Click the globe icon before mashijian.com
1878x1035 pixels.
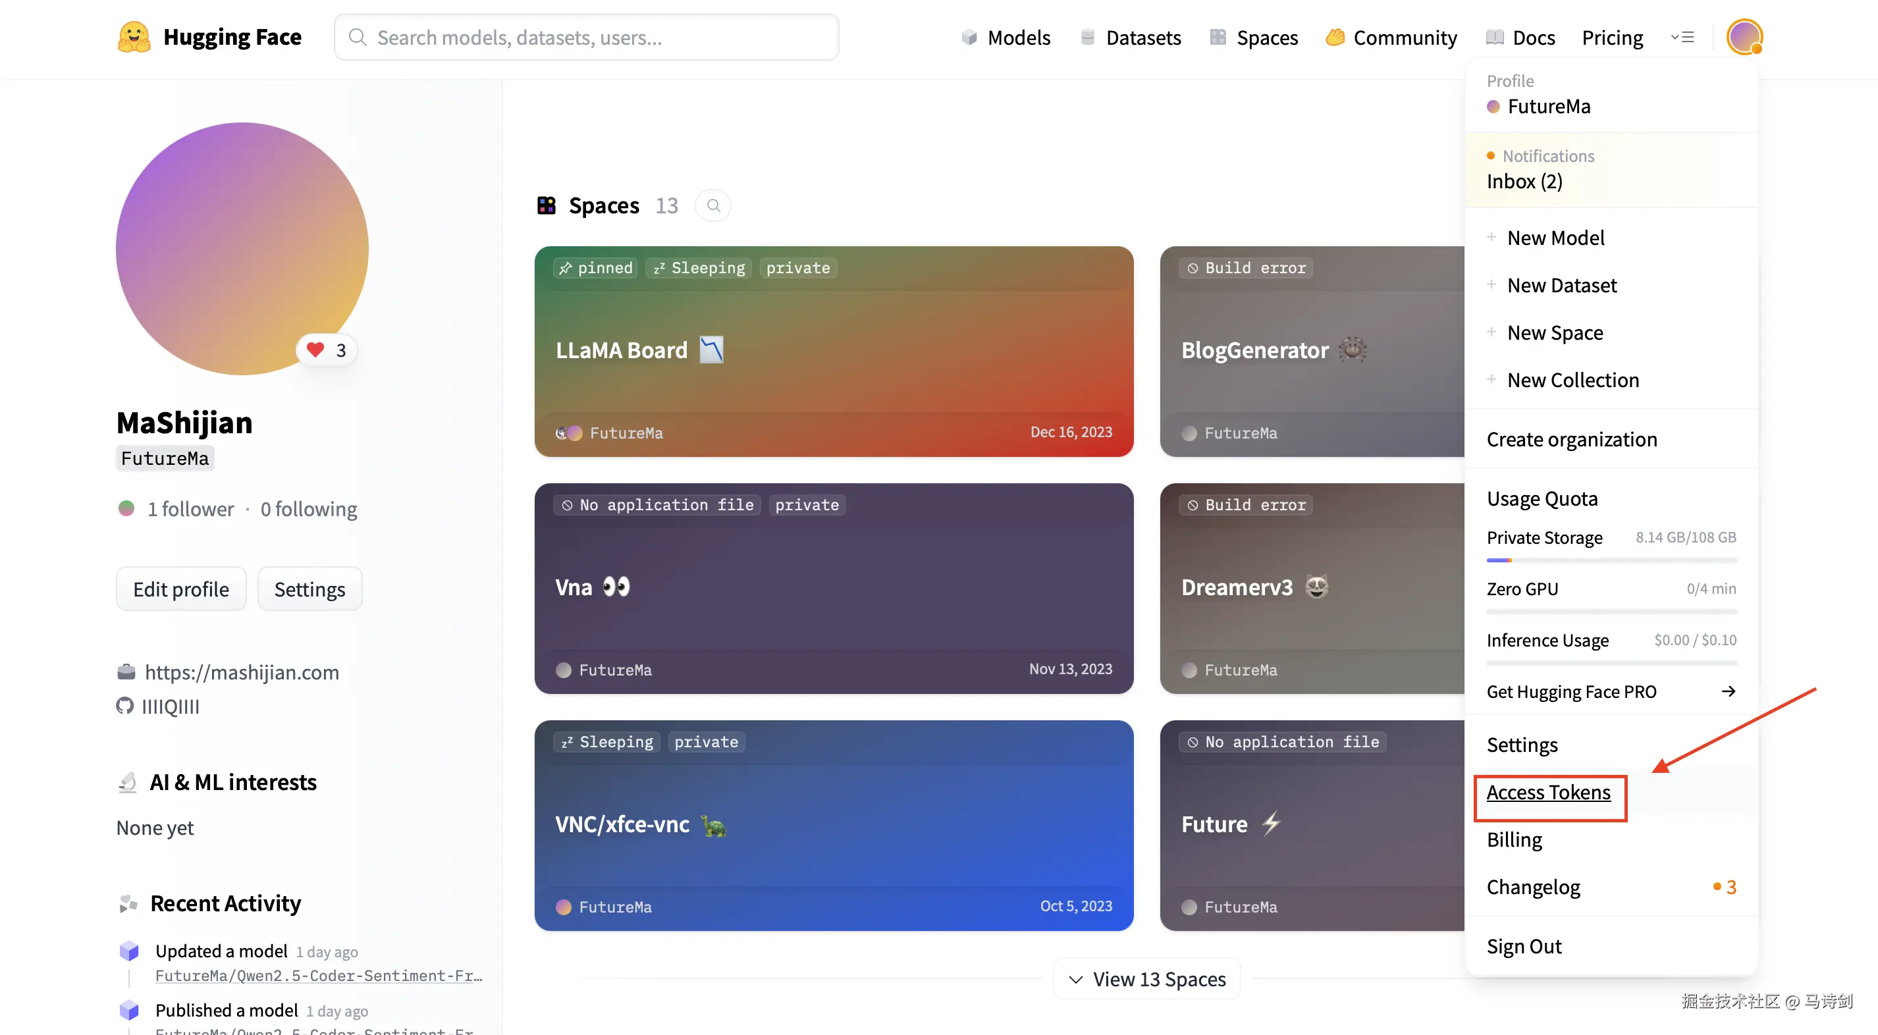(x=126, y=672)
